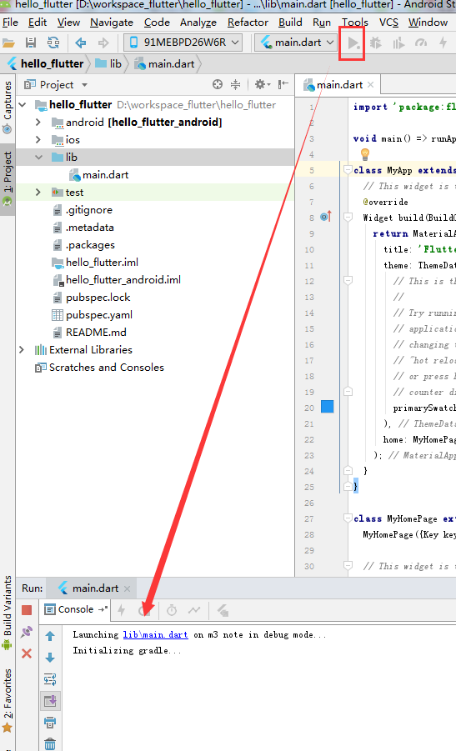Open the 91MEBPD26W6R device selector
This screenshot has height=751, width=456.
184,43
